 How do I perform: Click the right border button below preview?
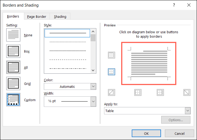[x=160, y=92]
